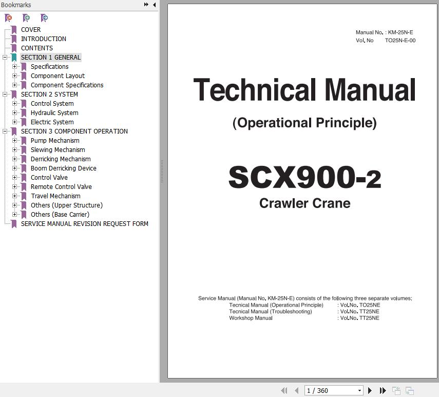Go to Hydraulic System bookmark text
The image size is (439, 397).
pos(54,113)
